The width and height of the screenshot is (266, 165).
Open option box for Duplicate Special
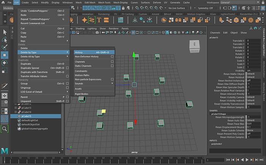[x=67, y=68]
